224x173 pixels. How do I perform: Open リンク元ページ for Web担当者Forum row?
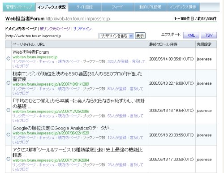coord(24,61)
